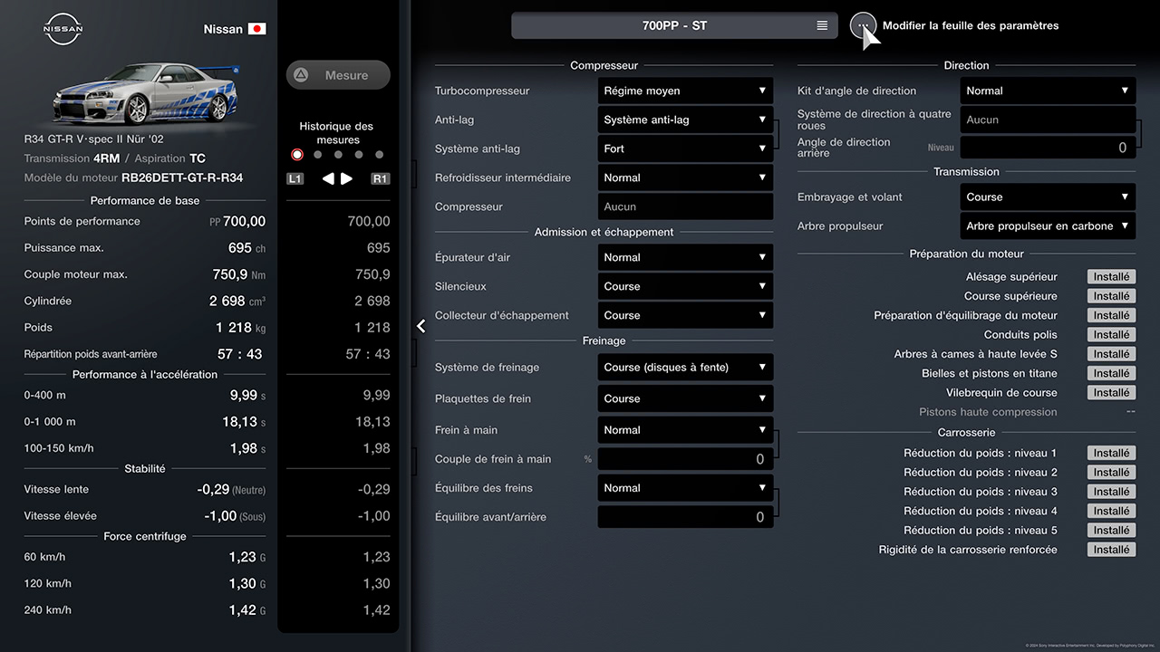
Task: Click Installé for Réduction du poids niveau 2
Action: click(x=1111, y=472)
